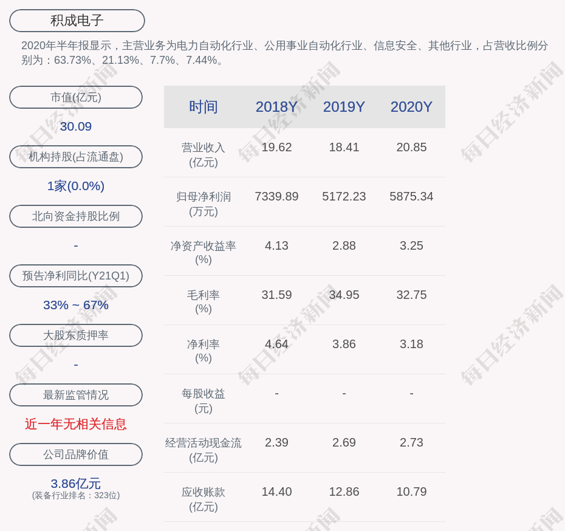The image size is (565, 531).
Task: Click the 时间 column header
Action: 204,107
